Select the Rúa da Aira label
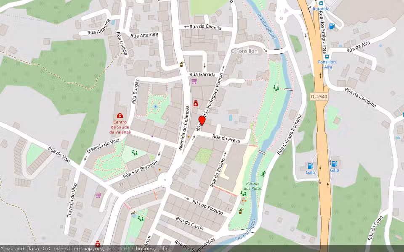 point(358,47)
